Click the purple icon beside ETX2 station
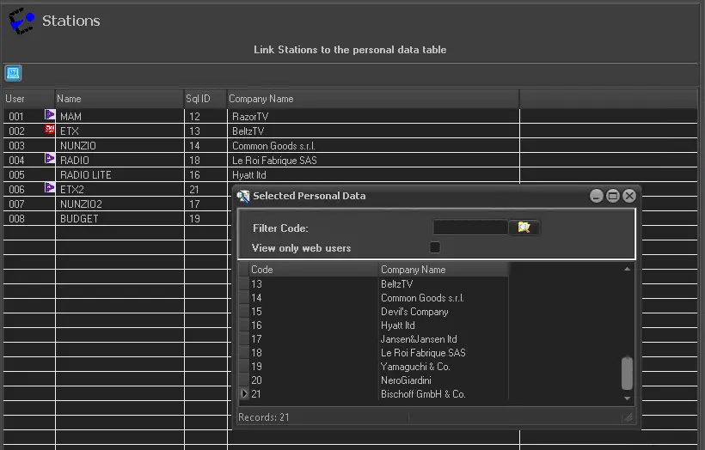 [x=50, y=187]
